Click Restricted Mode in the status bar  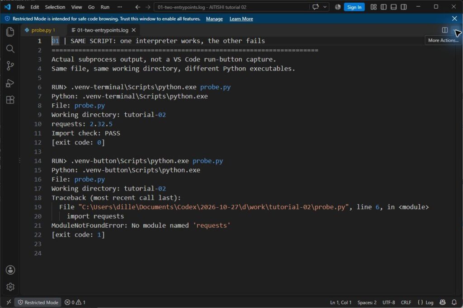coord(38,303)
